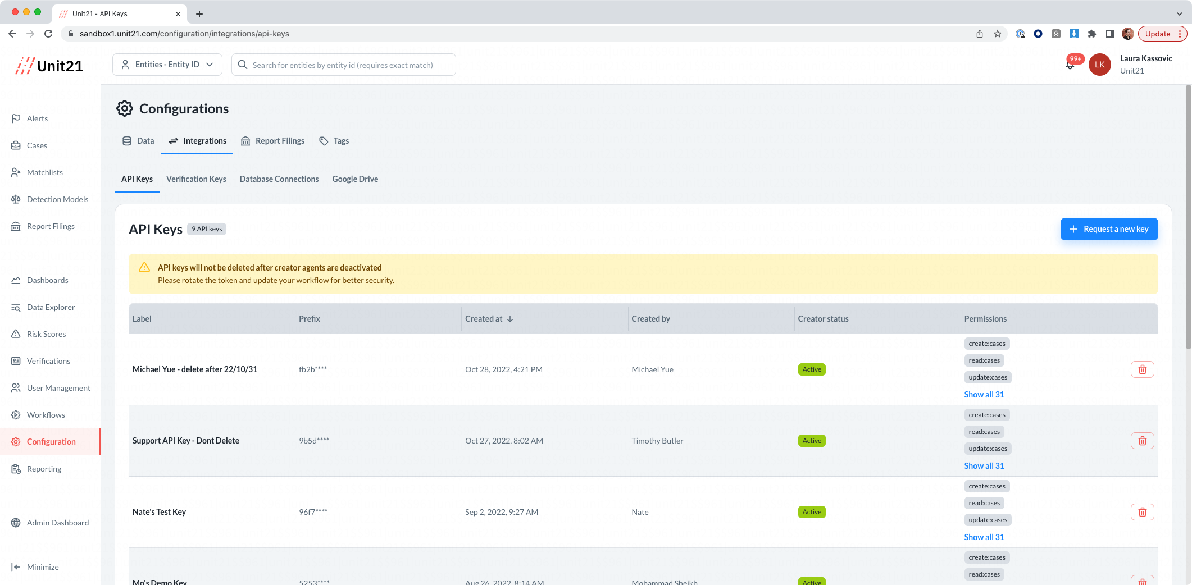Select the Integrations tab
This screenshot has width=1192, height=585.
pos(197,141)
